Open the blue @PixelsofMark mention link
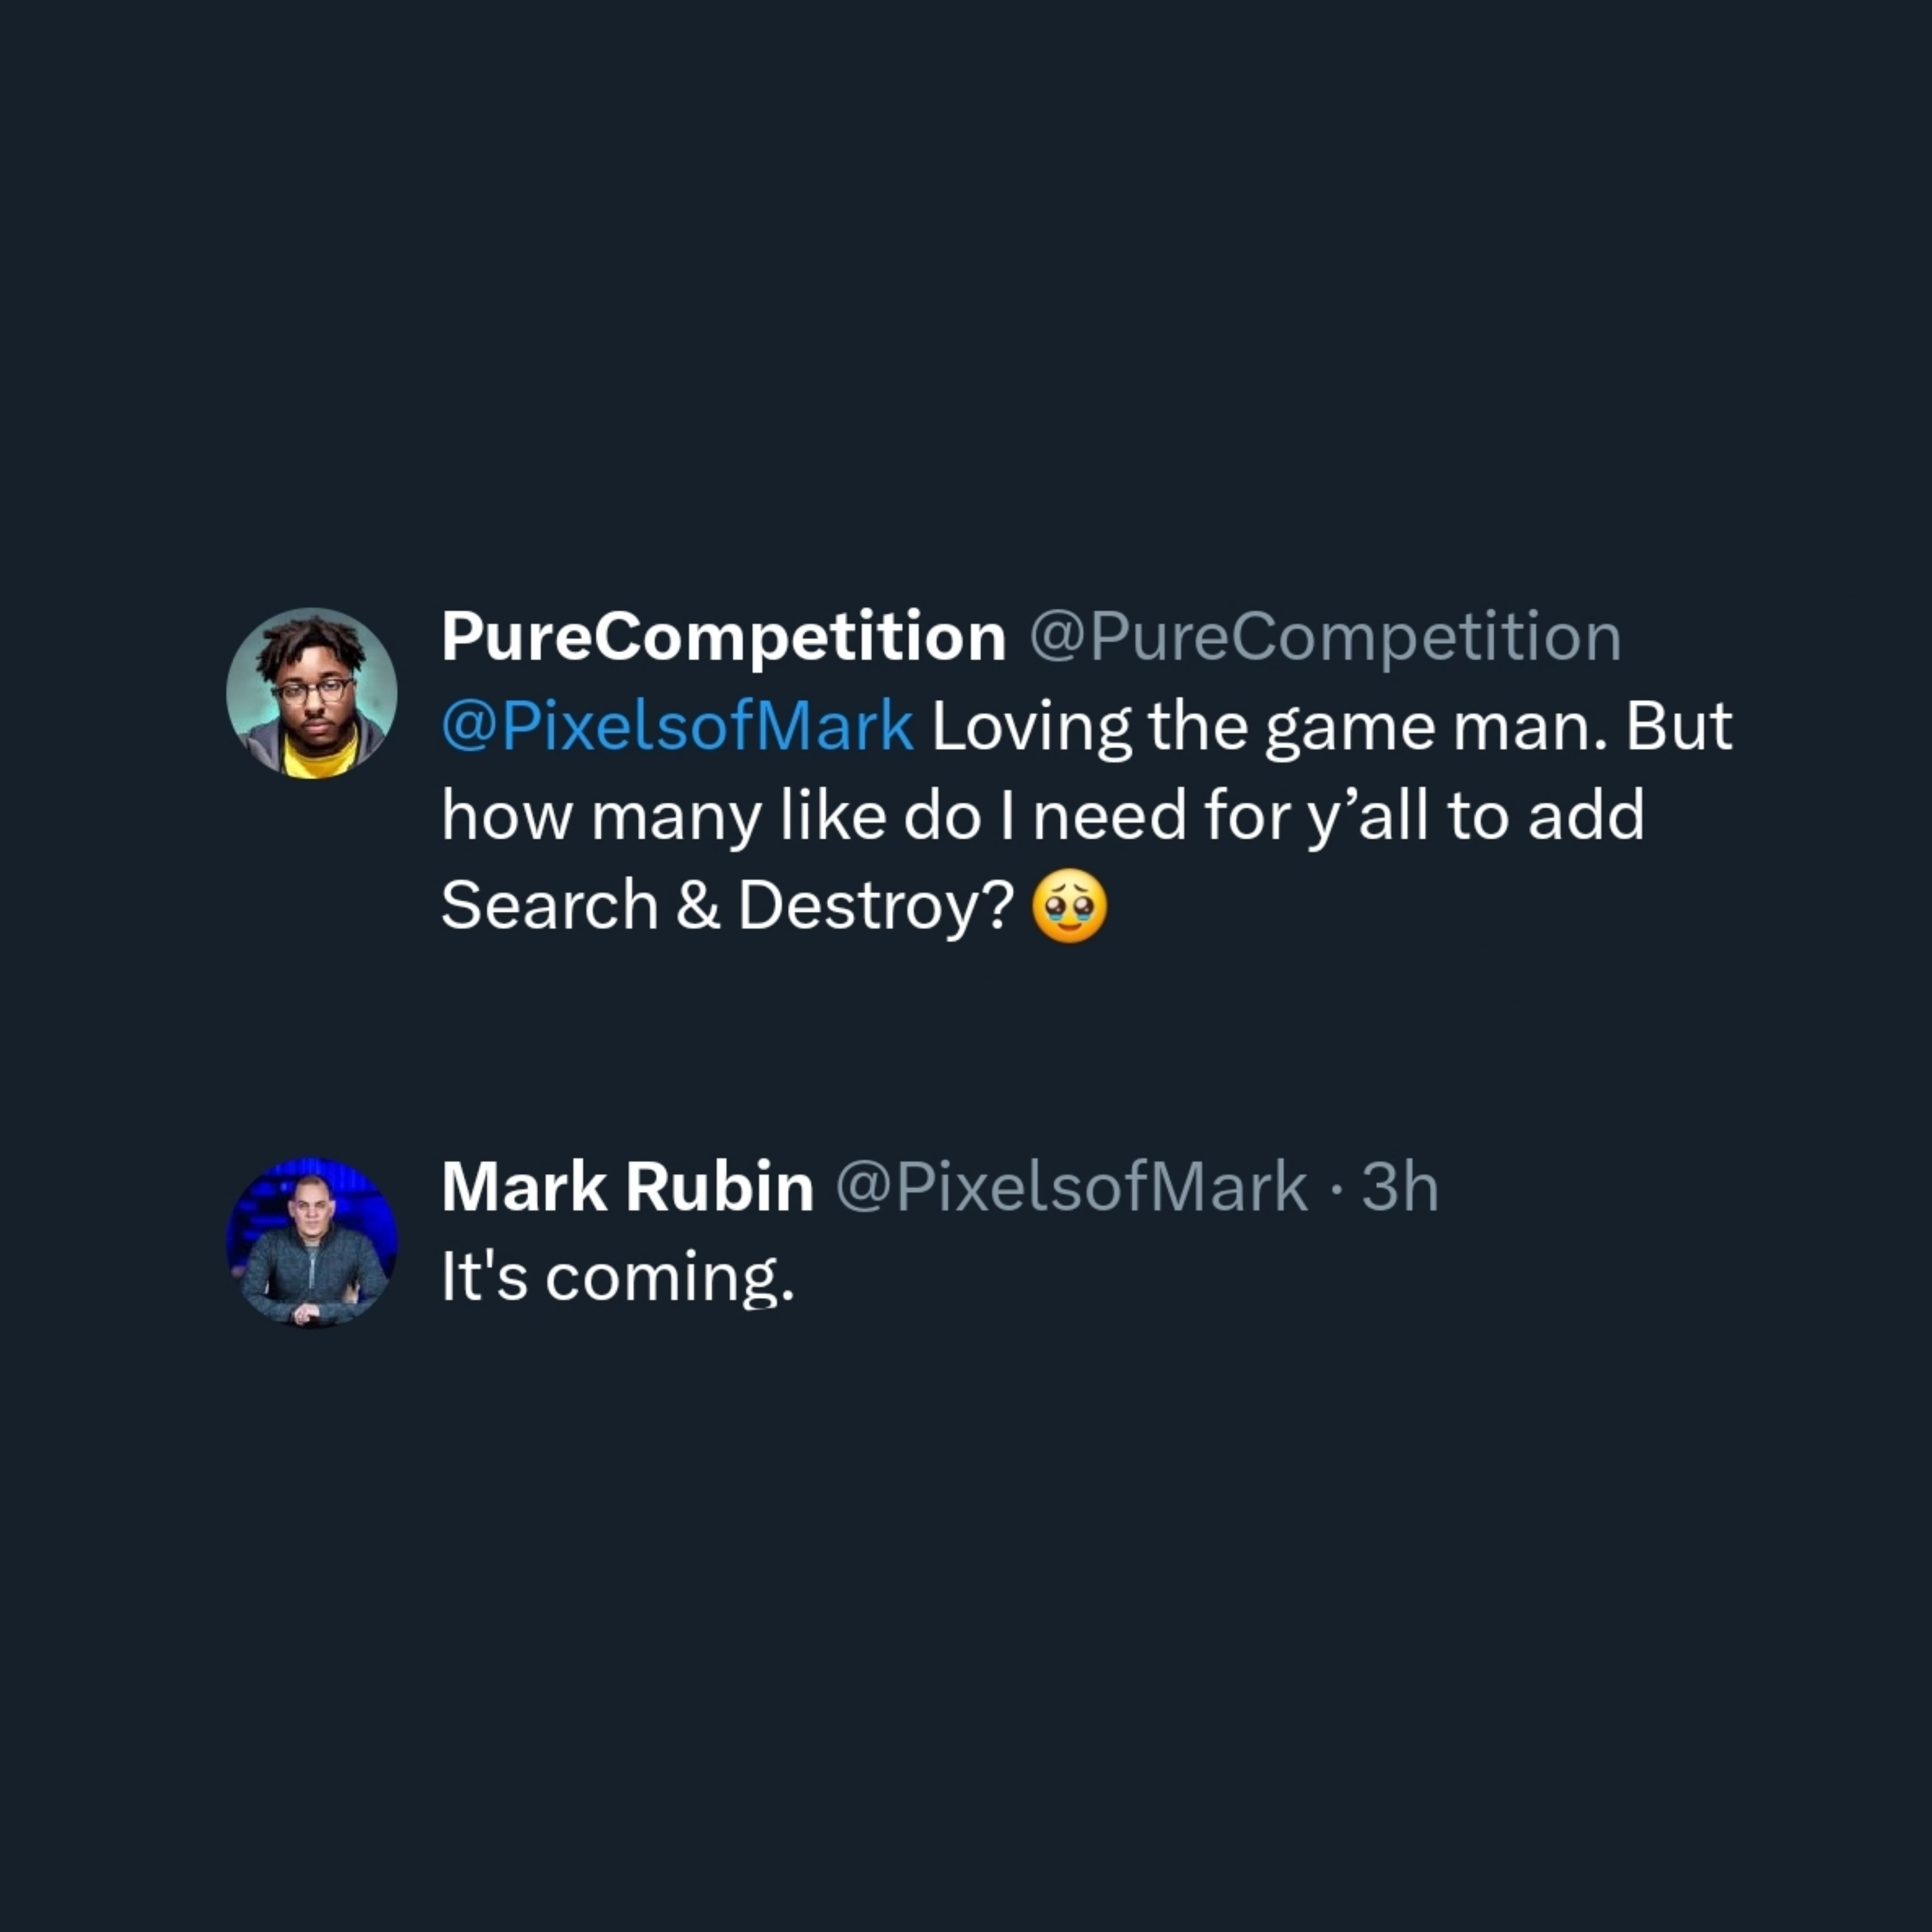The image size is (1932, 1932). point(677,726)
